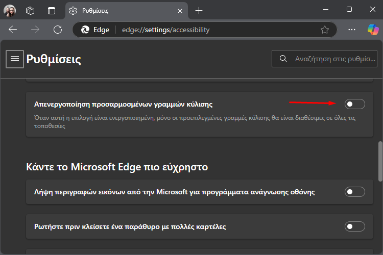Open the Workspaces icon
Image resolution: width=383 pixels, height=255 pixels.
click(30, 11)
